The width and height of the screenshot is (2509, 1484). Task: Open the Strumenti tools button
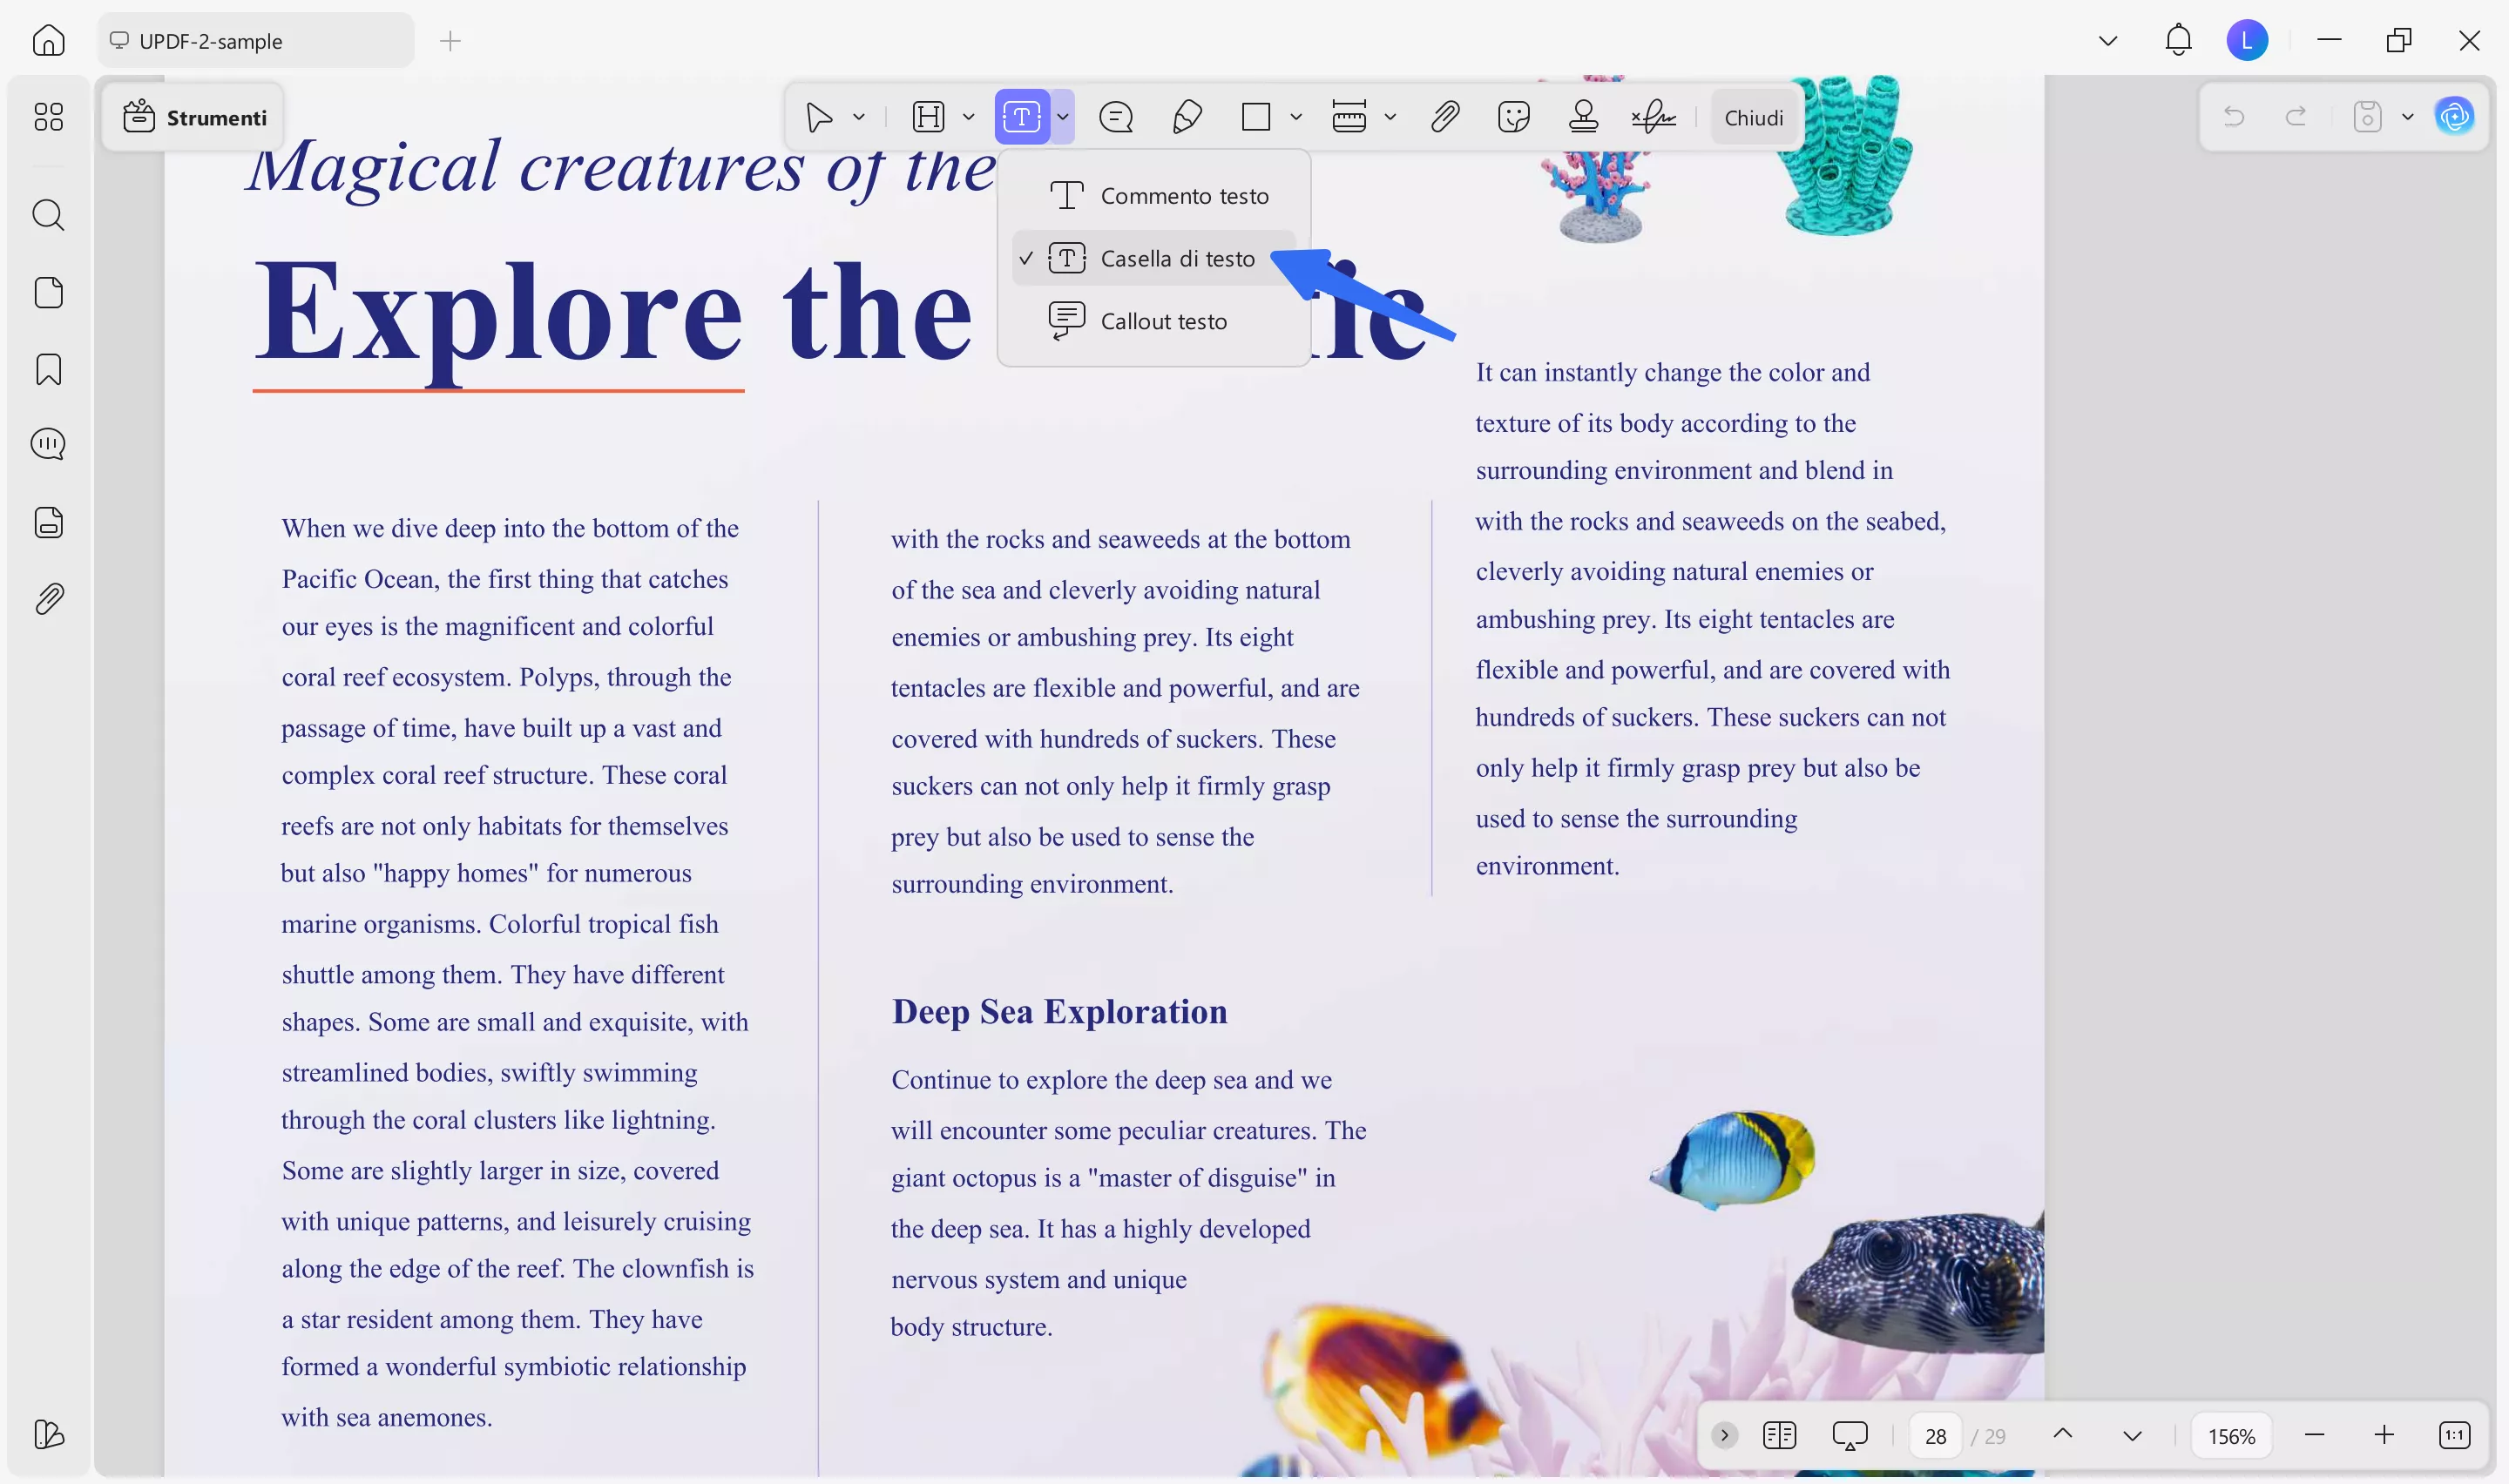pos(195,118)
